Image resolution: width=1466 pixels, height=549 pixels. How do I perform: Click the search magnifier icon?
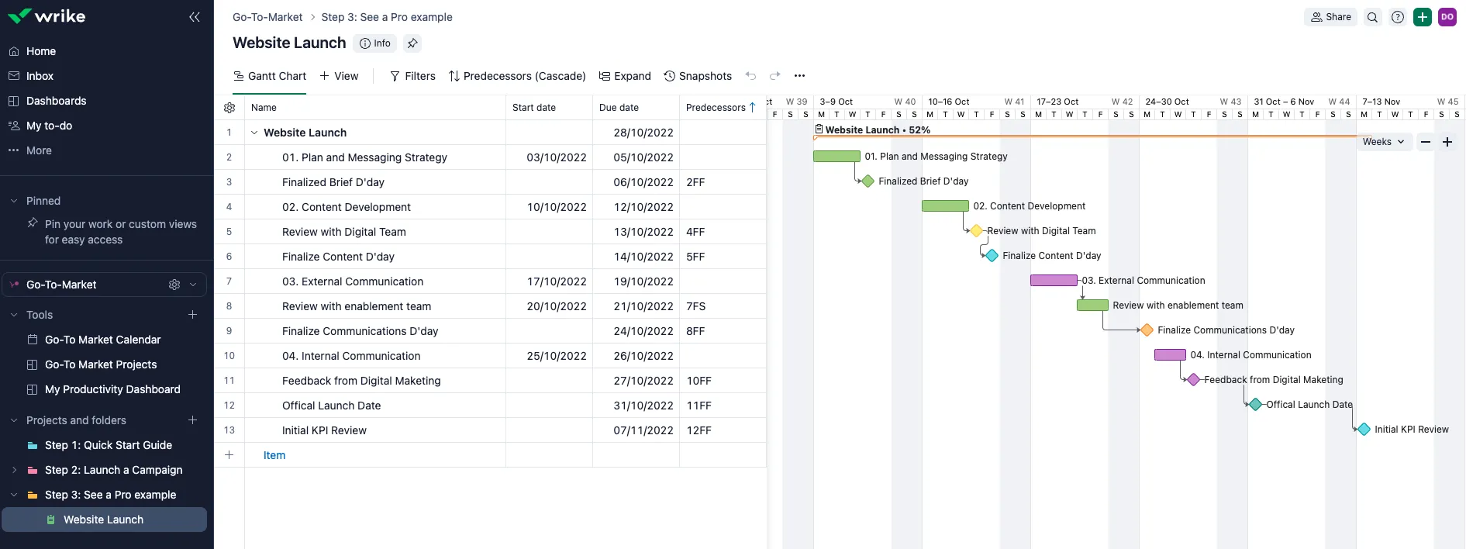coord(1372,17)
